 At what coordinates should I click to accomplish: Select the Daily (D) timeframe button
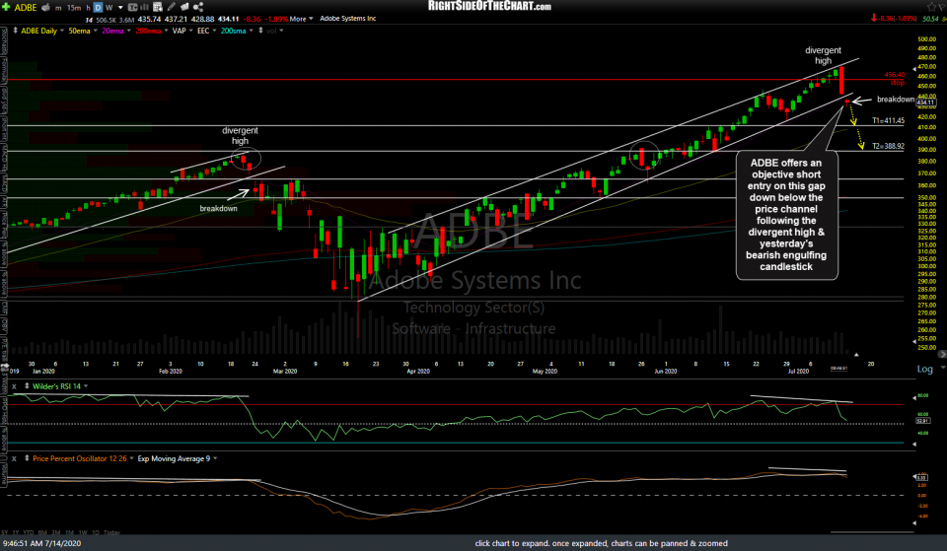point(98,8)
